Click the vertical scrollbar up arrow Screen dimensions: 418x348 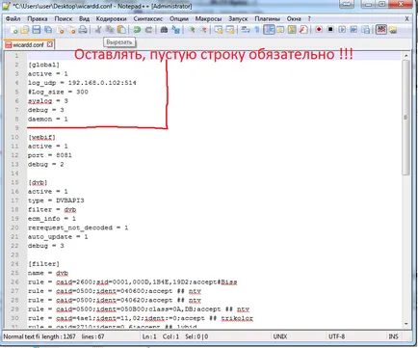(x=406, y=56)
